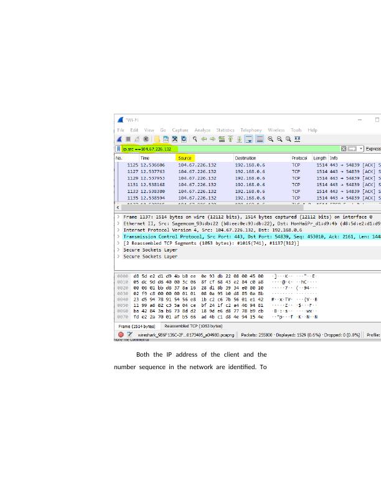Expand the Frame 1137 details row
Image resolution: width=381 pixels, height=493 pixels.
point(119,217)
